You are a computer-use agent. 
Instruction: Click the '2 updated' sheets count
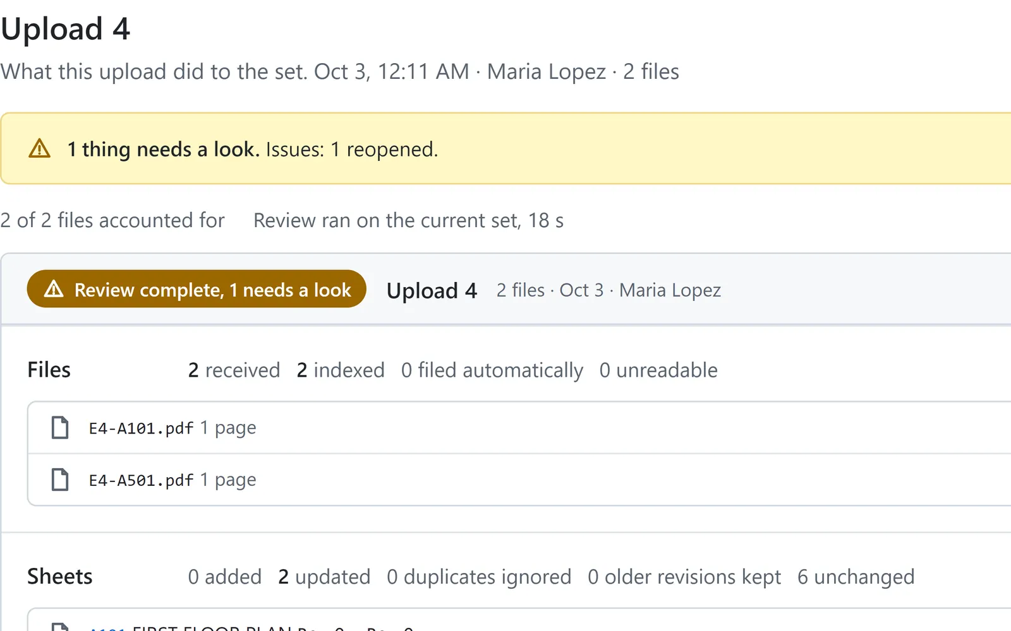point(324,577)
